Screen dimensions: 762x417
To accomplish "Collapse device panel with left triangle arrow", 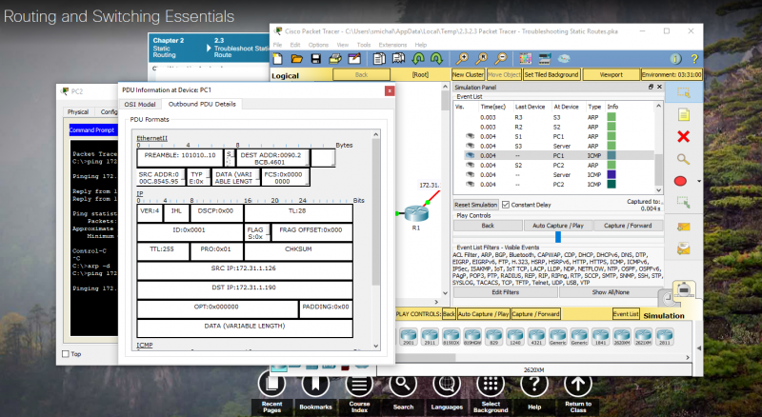I will coord(699,348).
